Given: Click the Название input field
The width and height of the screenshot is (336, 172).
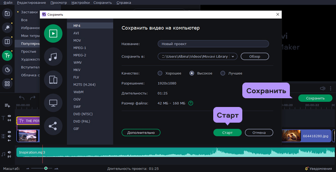Looking at the screenshot, I should tap(213, 44).
